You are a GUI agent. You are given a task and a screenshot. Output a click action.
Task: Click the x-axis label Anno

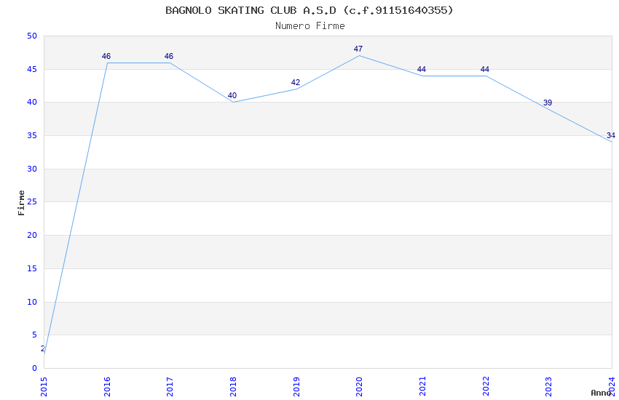tap(602, 393)
